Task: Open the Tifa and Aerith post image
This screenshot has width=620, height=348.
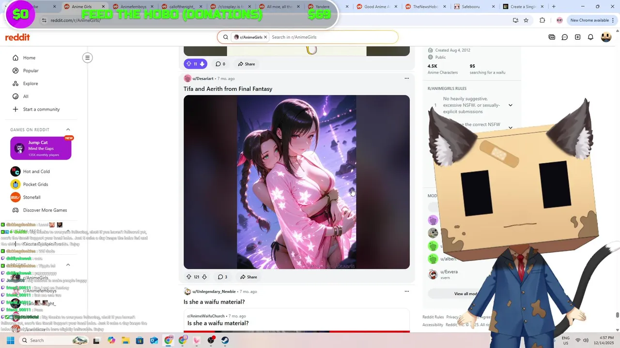Action: (x=296, y=182)
